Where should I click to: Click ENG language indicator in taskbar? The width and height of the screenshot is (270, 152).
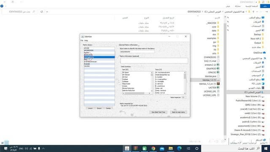coord(21,148)
